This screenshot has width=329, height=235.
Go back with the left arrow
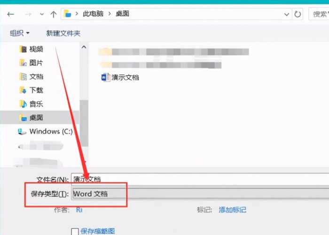pos(10,14)
